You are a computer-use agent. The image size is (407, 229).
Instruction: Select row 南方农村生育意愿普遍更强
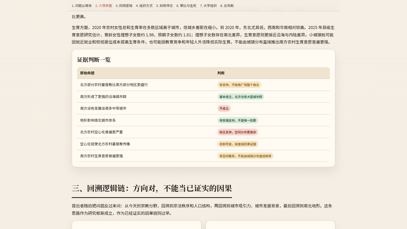click(203, 156)
